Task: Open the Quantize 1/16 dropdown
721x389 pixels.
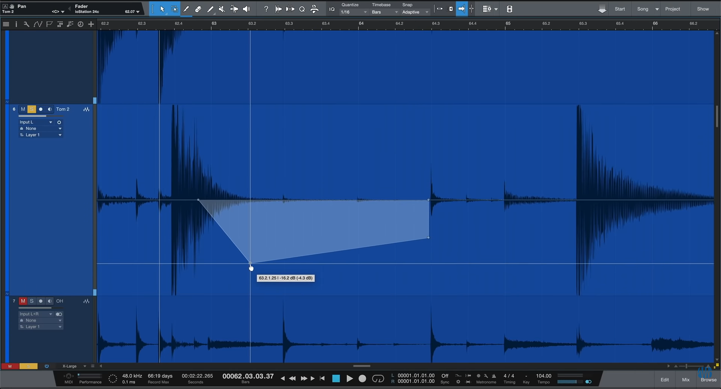Action: (354, 12)
